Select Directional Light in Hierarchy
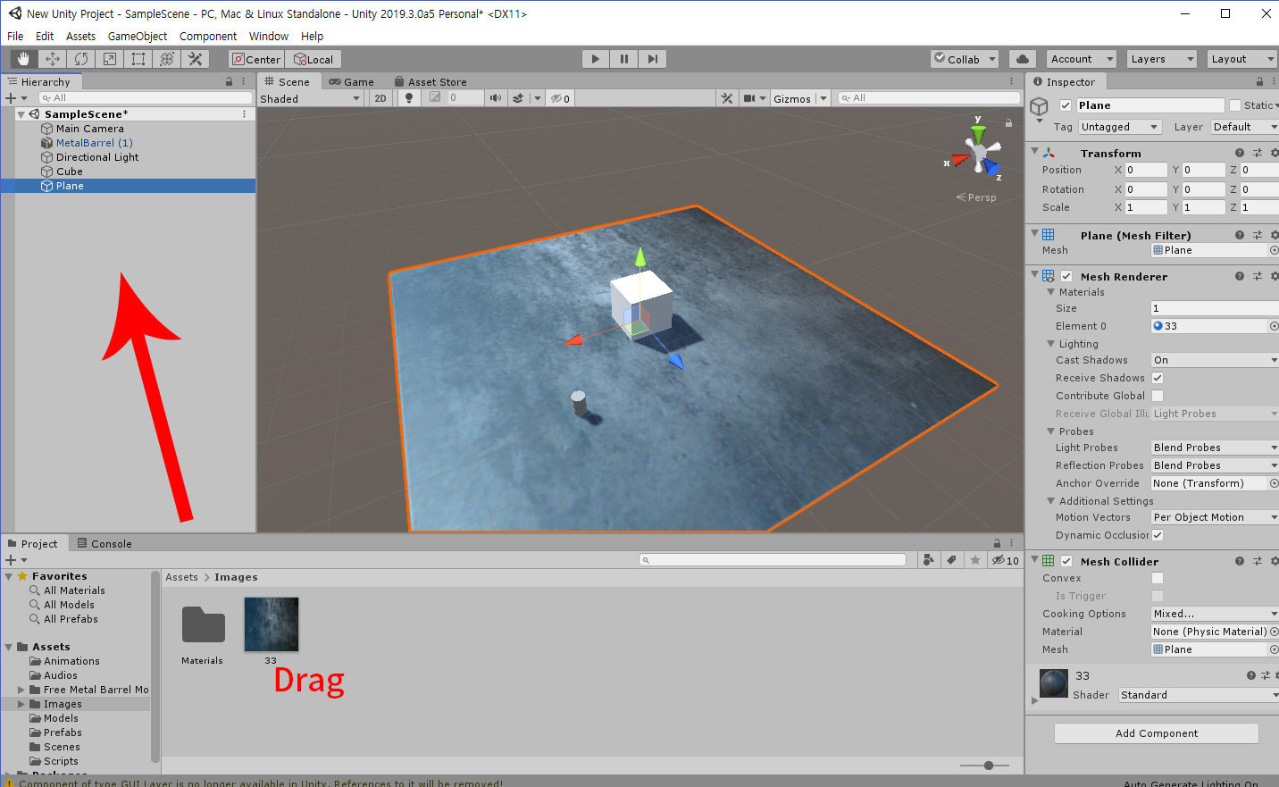Viewport: 1279px width, 787px height. coord(96,157)
